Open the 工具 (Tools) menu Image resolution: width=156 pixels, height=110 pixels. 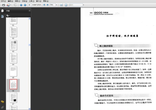(x=32, y=1)
